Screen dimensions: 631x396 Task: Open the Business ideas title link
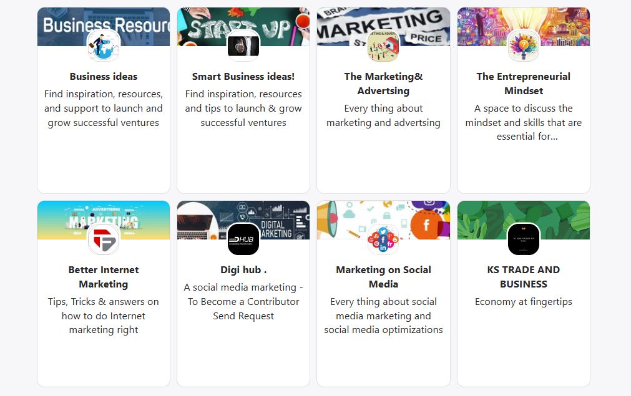(104, 77)
